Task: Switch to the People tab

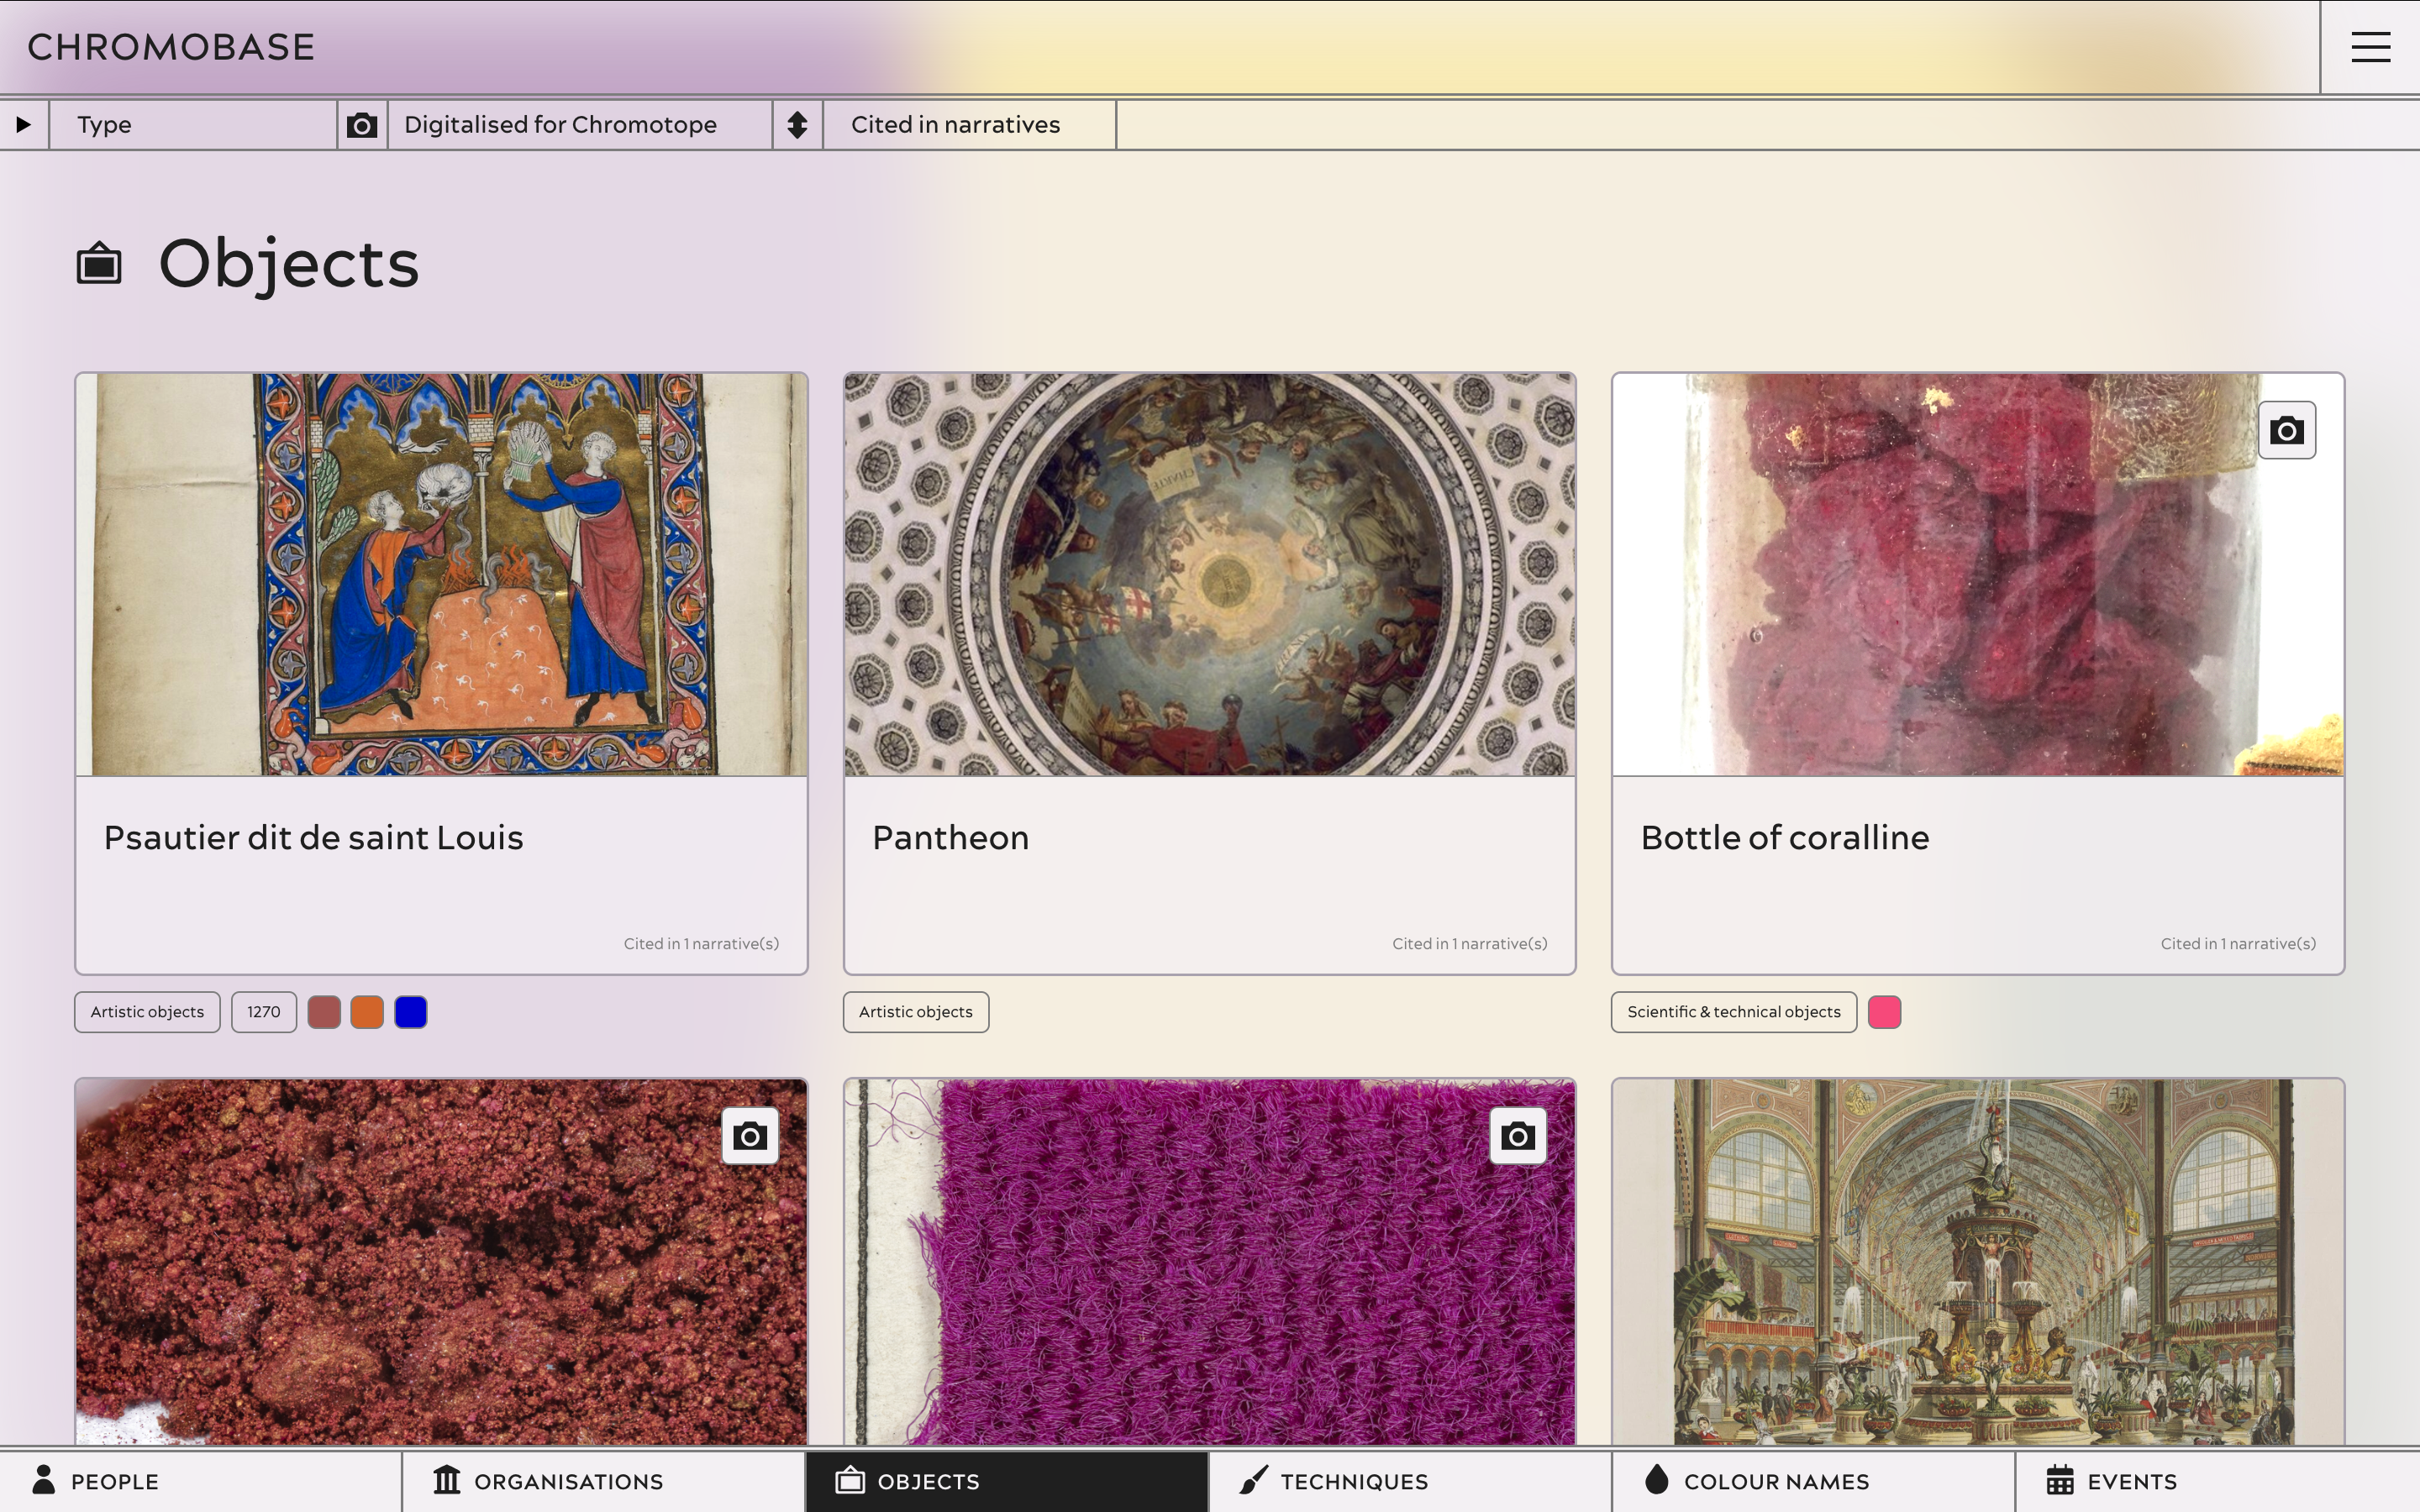Action: point(200,1481)
